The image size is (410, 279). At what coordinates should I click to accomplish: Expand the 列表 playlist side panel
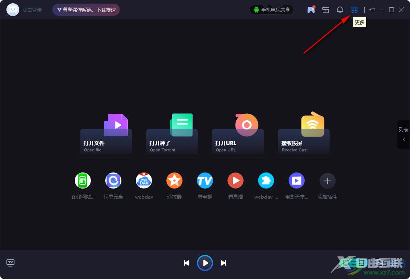pyautogui.click(x=403, y=135)
